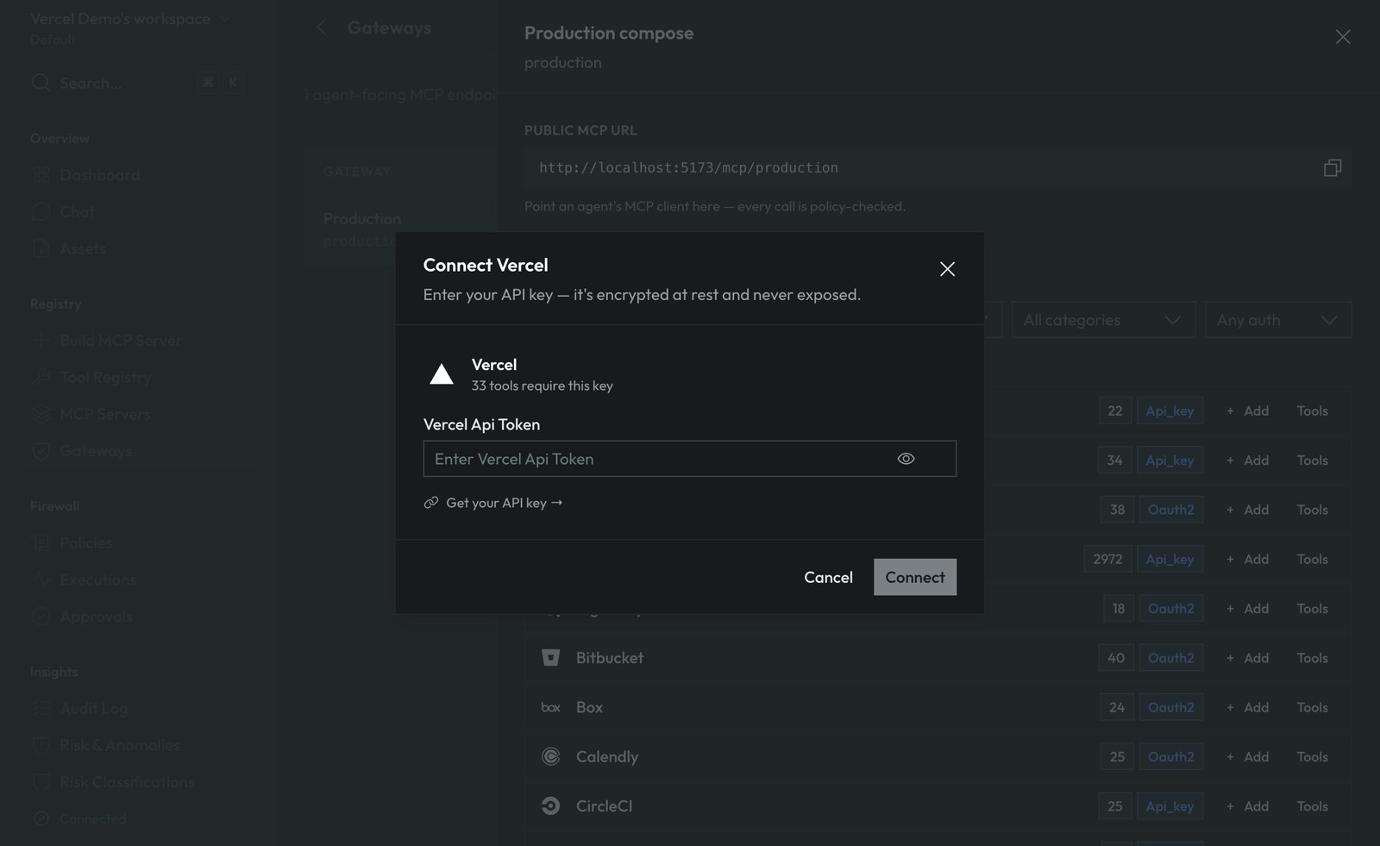Viewport: 1380px width, 846px height.
Task: View Tools for Box
Action: (1312, 707)
